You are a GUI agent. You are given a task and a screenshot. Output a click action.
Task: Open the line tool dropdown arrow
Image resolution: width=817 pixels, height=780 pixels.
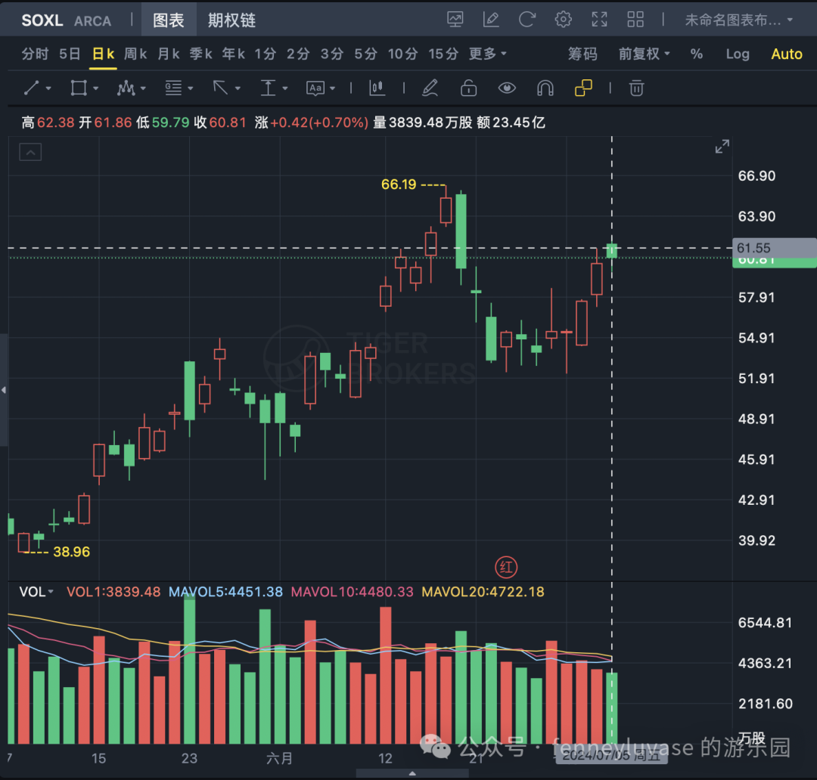pos(48,88)
